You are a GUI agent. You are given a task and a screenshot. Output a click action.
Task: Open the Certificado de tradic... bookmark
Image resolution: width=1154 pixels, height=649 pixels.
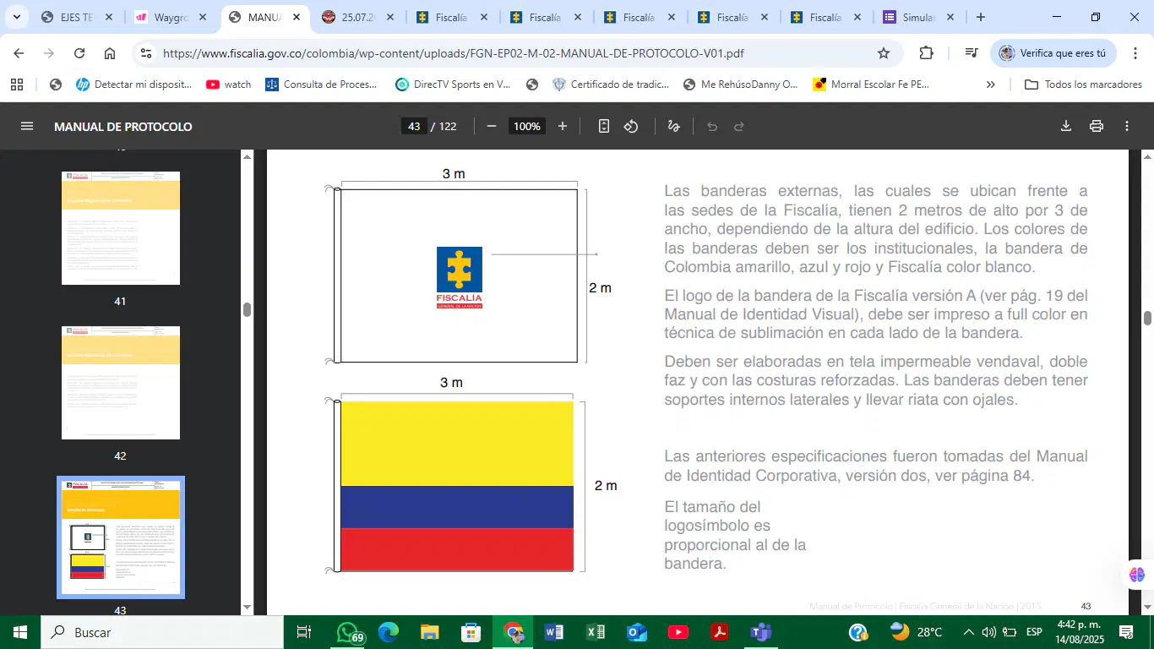click(x=610, y=85)
